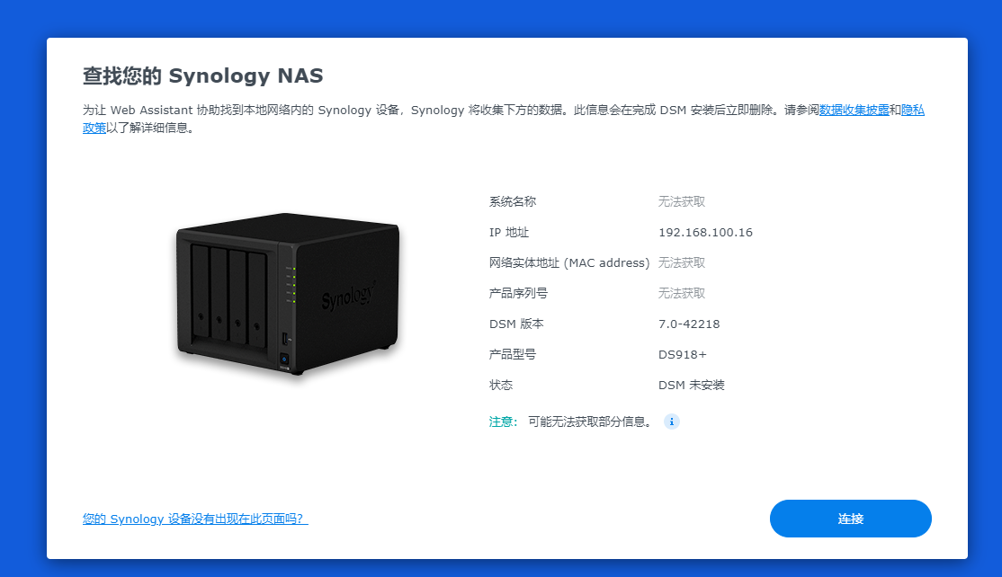Open link about Synology device not appearing
The height and width of the screenshot is (577, 1002).
tap(195, 519)
